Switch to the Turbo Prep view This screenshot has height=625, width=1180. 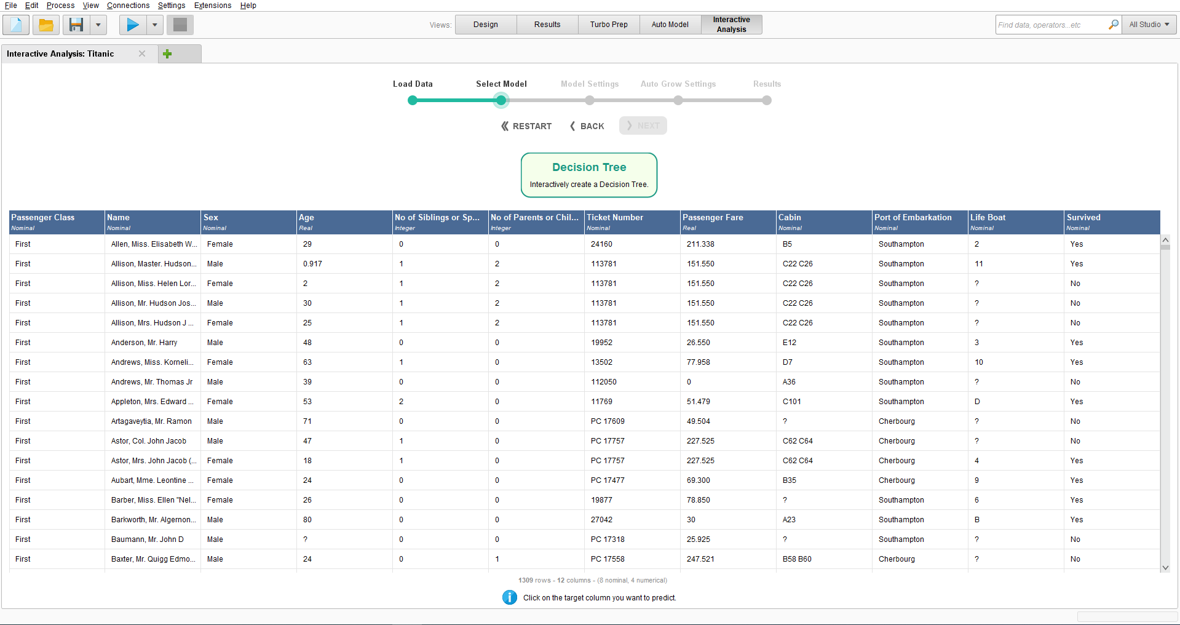608,25
